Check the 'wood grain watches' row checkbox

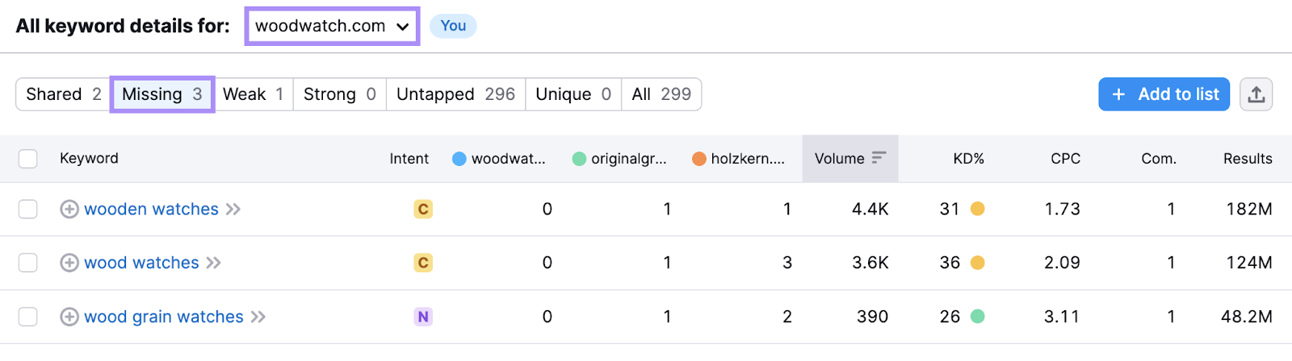(28, 317)
